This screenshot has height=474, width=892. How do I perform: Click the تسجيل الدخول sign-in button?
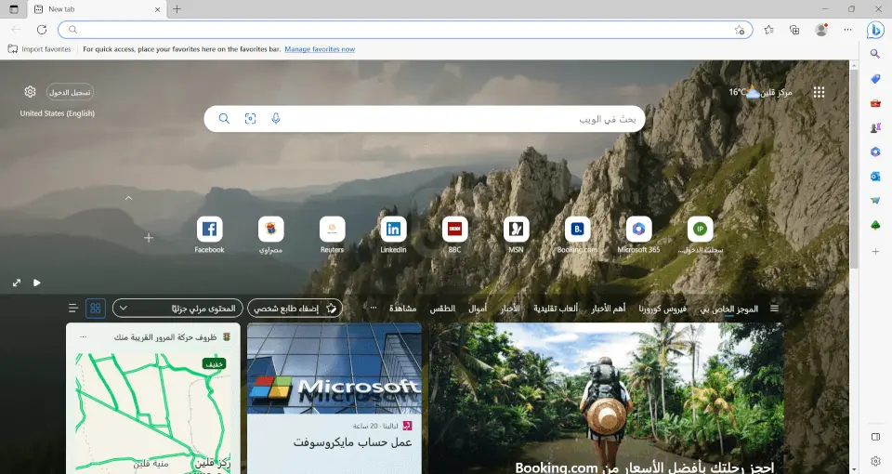click(x=70, y=92)
